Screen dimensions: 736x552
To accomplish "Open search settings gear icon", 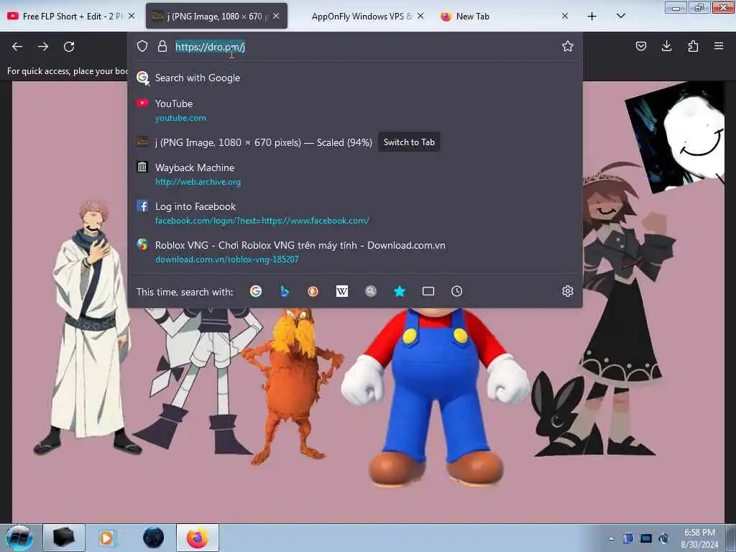I will coord(568,292).
